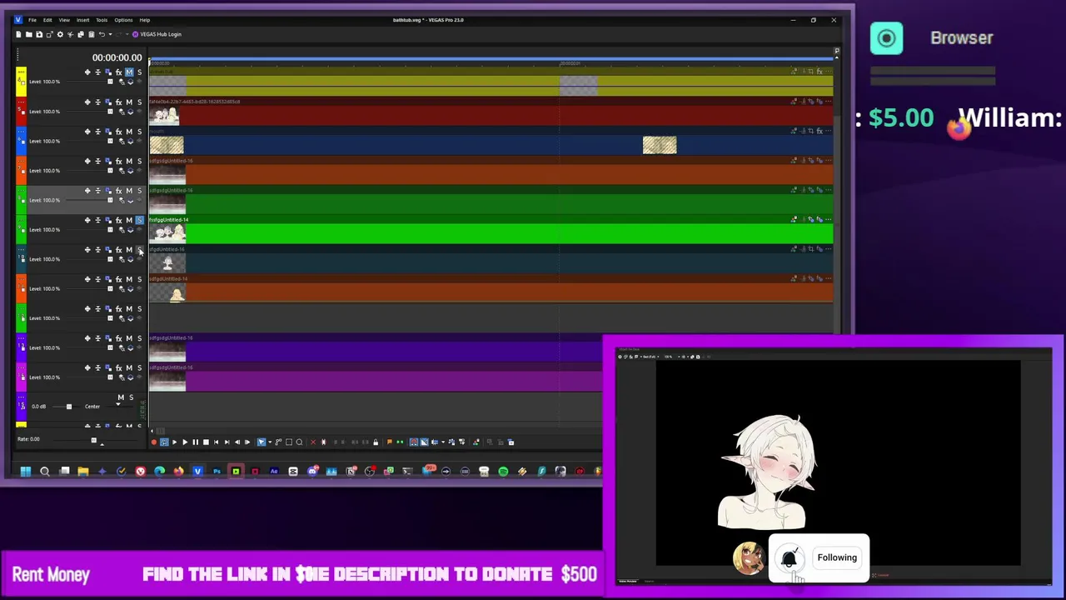
Task: Select the Normal Edit arrow tool
Action: [x=262, y=442]
